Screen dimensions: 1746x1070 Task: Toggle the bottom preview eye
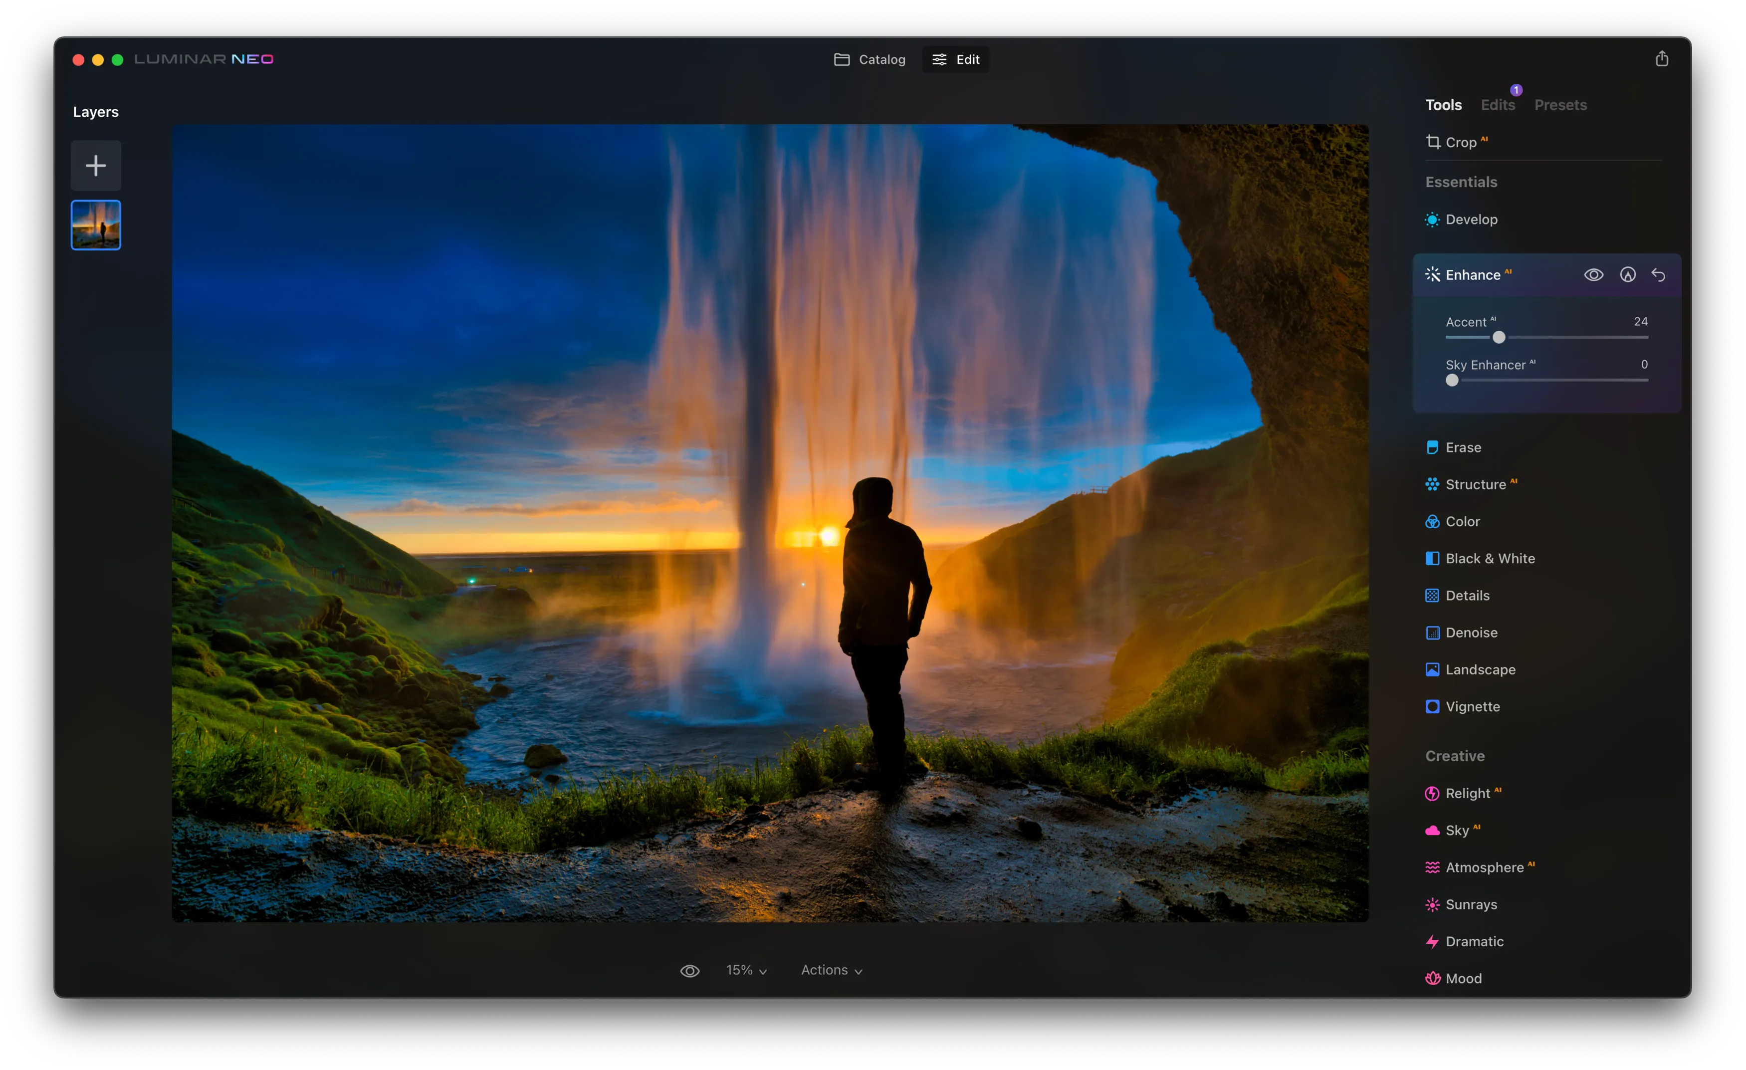(689, 970)
